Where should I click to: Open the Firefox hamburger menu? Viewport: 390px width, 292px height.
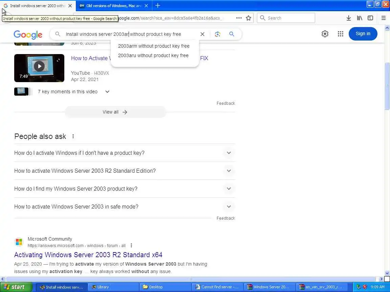click(x=383, y=18)
